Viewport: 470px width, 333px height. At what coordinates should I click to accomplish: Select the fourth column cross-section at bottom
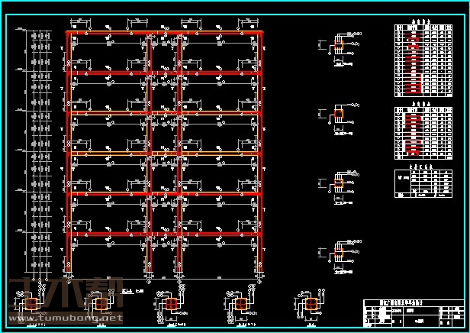click(x=241, y=306)
